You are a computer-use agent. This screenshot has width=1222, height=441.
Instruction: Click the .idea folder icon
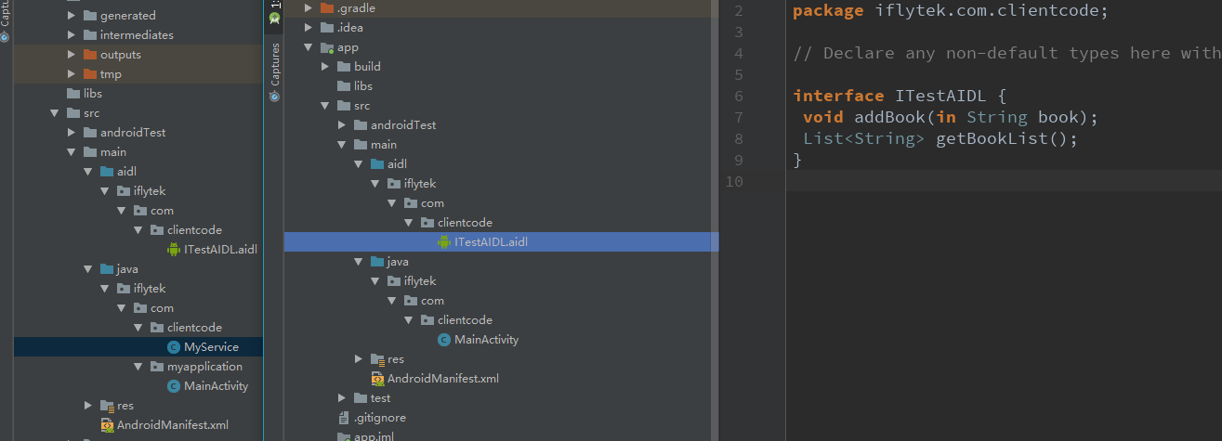click(x=326, y=28)
